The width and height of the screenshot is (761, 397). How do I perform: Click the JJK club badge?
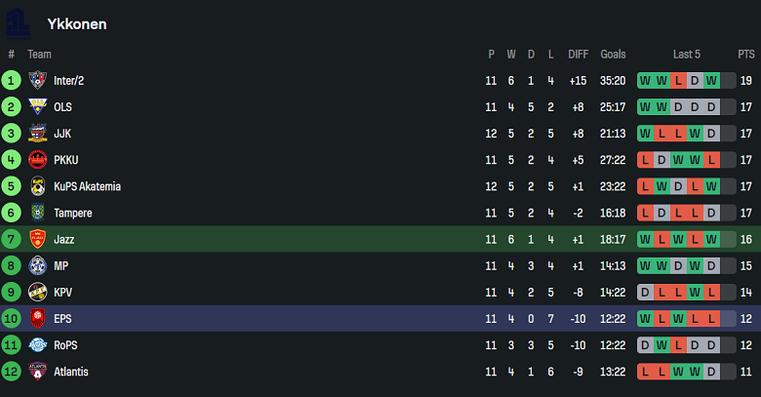(38, 134)
